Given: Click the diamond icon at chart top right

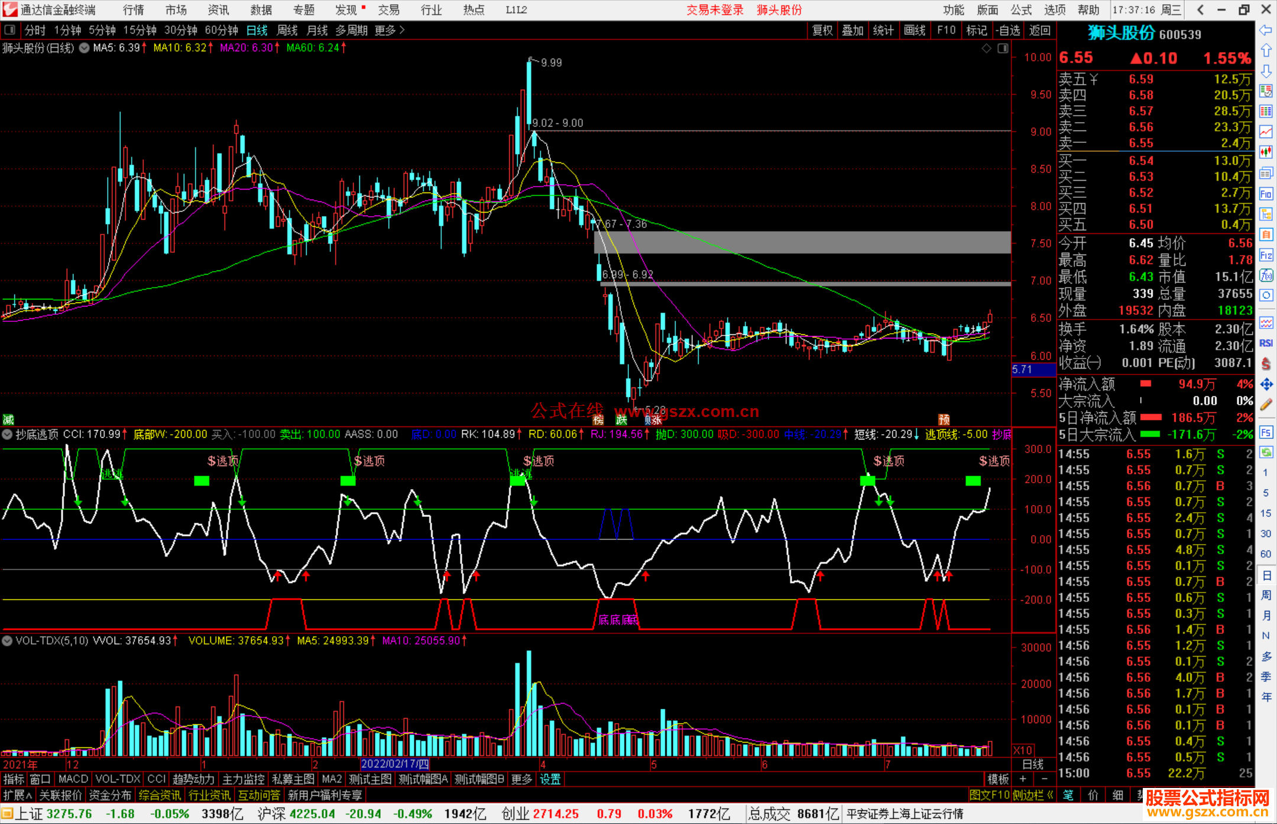Looking at the screenshot, I should coord(986,48).
